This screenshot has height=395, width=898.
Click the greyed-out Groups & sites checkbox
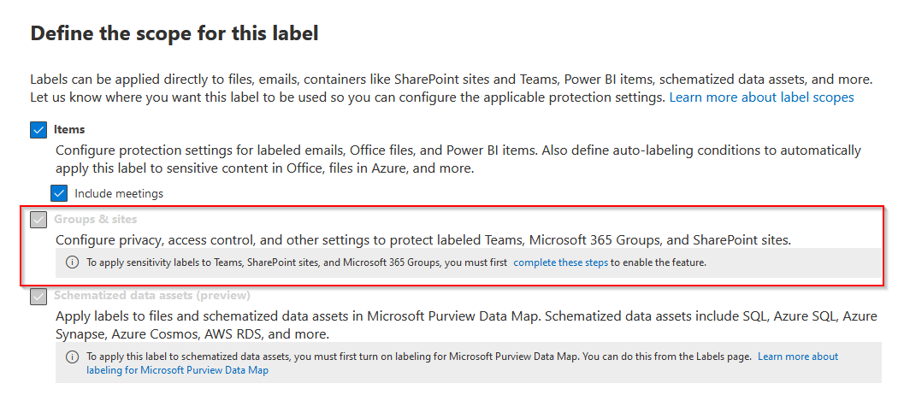(38, 220)
